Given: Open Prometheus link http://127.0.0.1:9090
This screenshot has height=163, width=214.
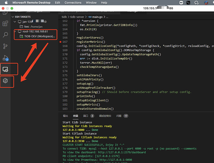Looking at the screenshot, I should [116, 160].
